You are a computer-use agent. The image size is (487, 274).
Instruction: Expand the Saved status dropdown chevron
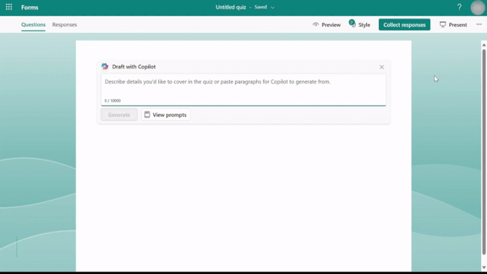(273, 8)
